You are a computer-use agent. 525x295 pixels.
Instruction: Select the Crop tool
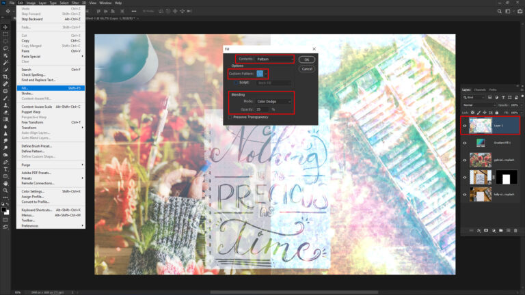tap(5, 77)
